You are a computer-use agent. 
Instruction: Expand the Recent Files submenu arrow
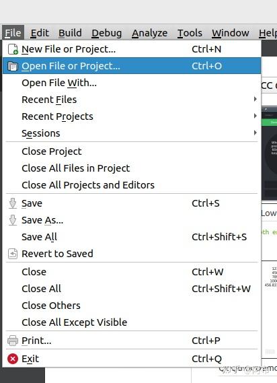[x=255, y=99]
